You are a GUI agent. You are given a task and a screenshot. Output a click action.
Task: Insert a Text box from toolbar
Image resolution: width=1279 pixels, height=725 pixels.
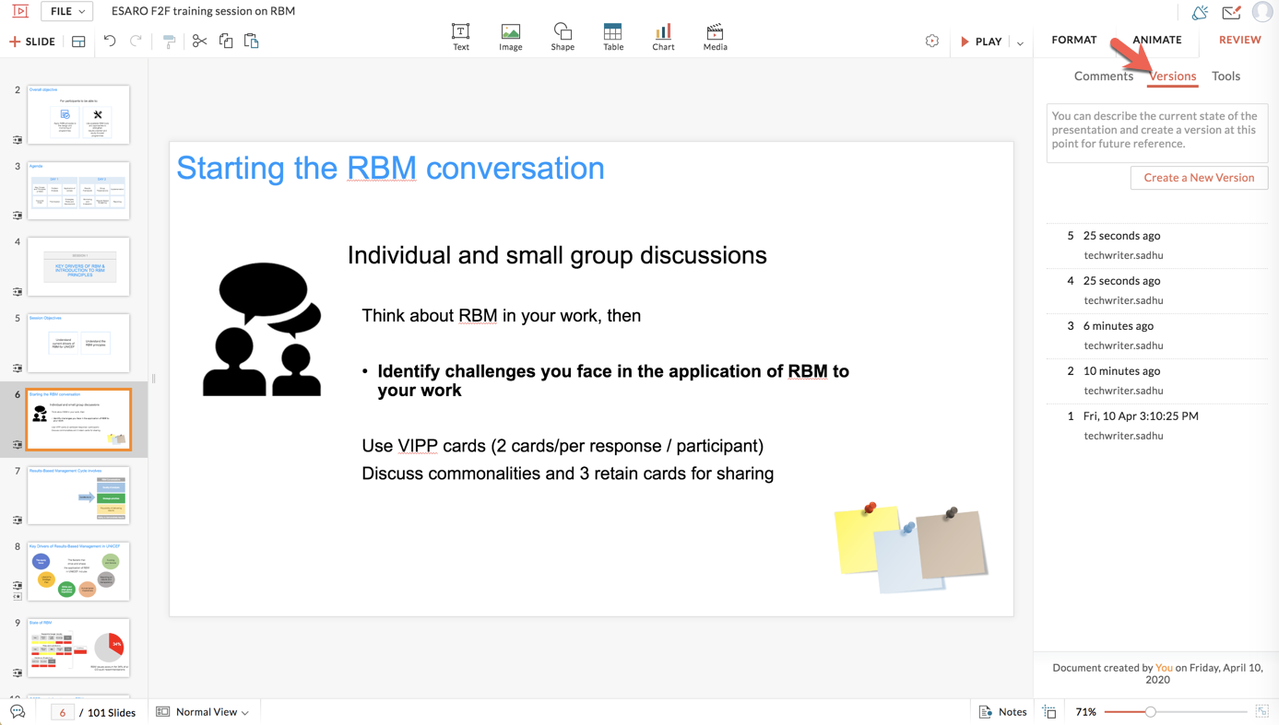(460, 37)
